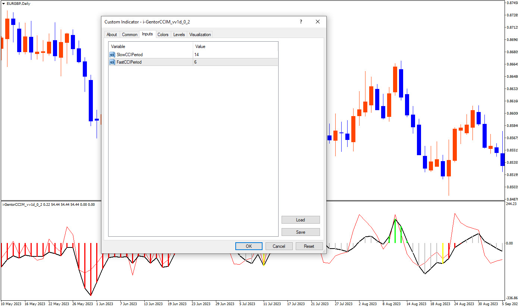Image resolution: width=518 pixels, height=307 pixels.
Task: Click the Value column header
Action: pos(236,47)
